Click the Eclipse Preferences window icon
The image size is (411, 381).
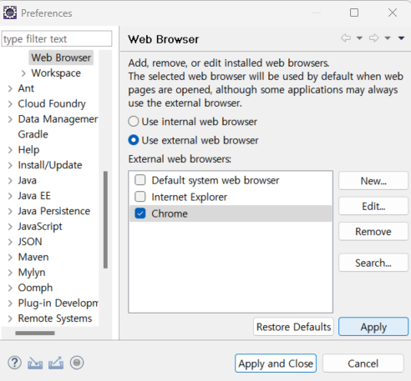pyautogui.click(x=10, y=13)
